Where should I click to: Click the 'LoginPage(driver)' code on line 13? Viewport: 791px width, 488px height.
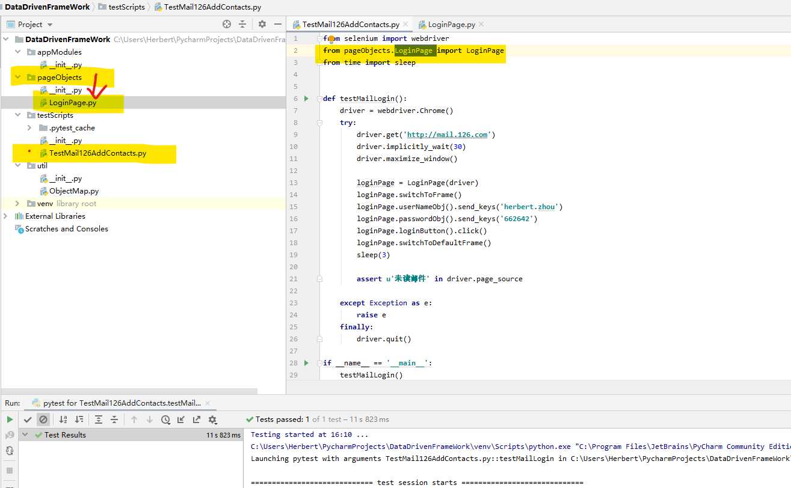coord(443,183)
